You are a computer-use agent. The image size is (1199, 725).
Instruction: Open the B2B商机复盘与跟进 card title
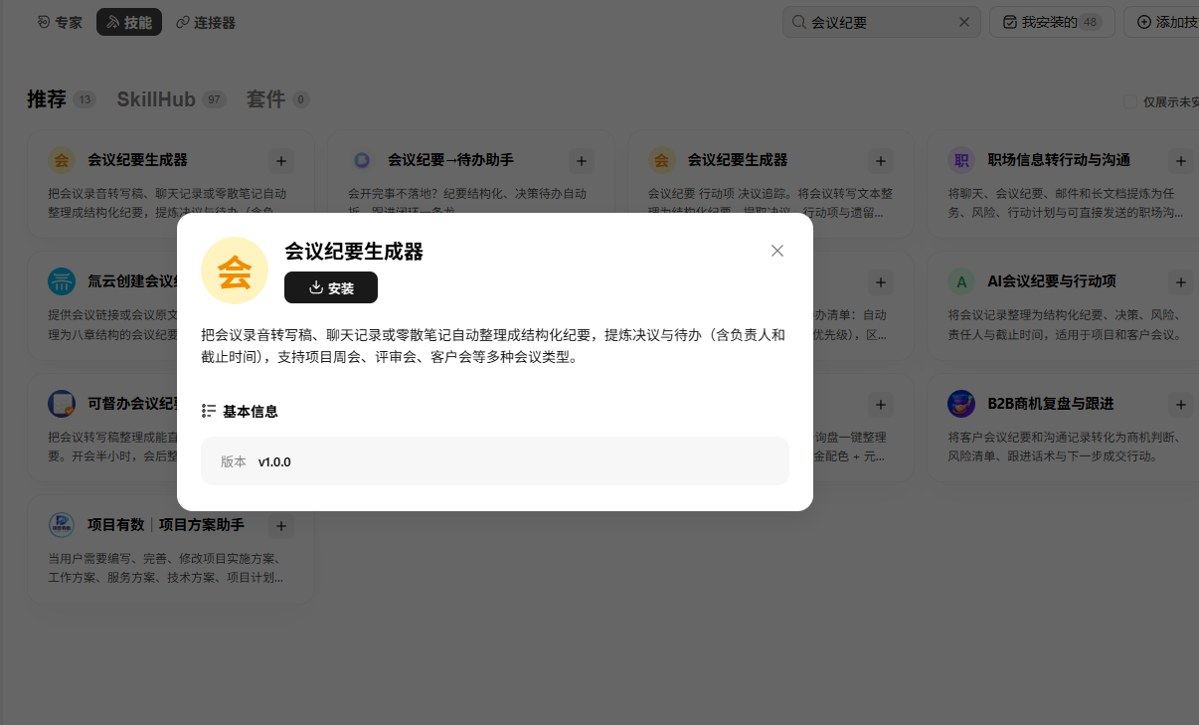click(x=1050, y=404)
